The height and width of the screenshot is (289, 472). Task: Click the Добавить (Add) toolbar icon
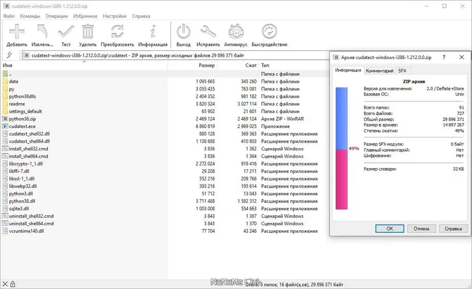click(x=17, y=32)
